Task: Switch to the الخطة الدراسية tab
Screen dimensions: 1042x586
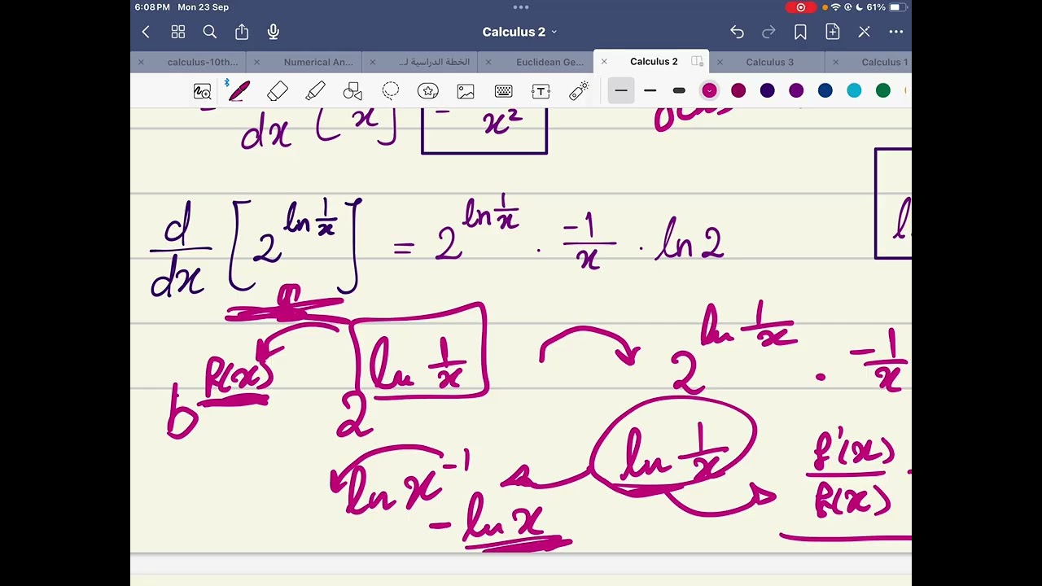Action: pos(434,62)
